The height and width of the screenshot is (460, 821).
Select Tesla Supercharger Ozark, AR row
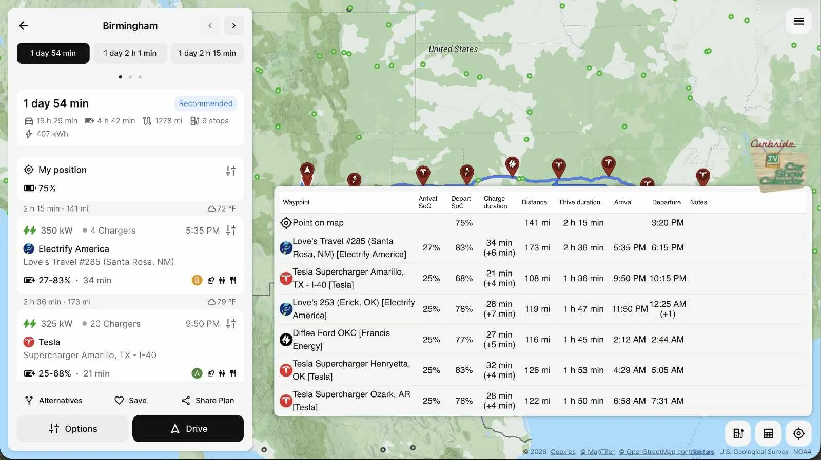(542, 401)
